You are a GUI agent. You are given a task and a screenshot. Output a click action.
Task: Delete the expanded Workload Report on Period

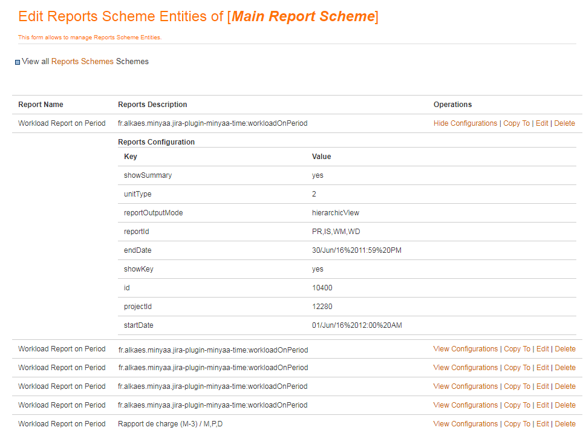(x=565, y=123)
